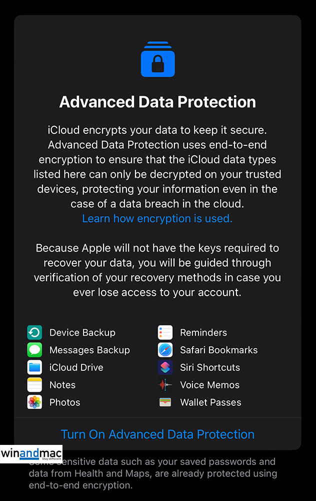Select the iCloud Drive label

click(x=76, y=367)
